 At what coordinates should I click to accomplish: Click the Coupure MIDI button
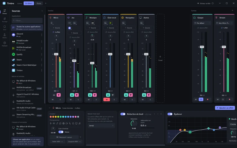pyautogui.click(x=74, y=141)
